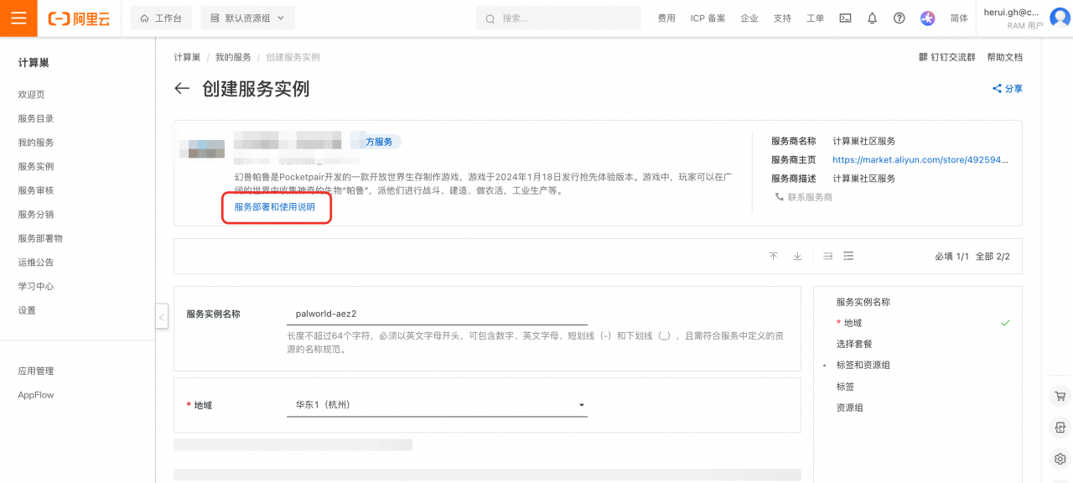Open 运维公告 in sidebar
The width and height of the screenshot is (1073, 483).
pyautogui.click(x=36, y=262)
